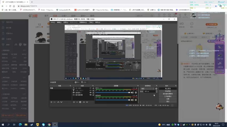227x127 pixels.
Task: Expand the 视频 dropdown in the Douyu nav
Action: click(73, 16)
